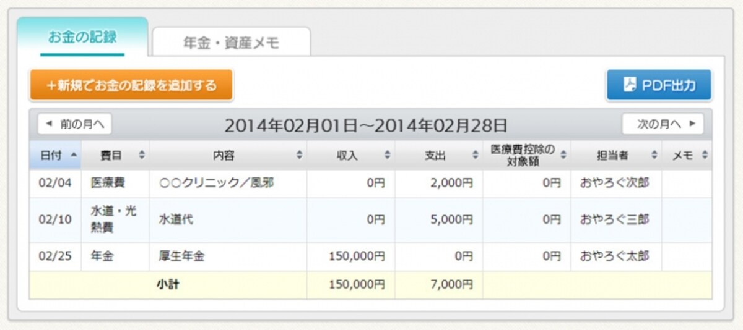743x330 pixels.
Task: Click the PDF document icon
Action: point(630,85)
